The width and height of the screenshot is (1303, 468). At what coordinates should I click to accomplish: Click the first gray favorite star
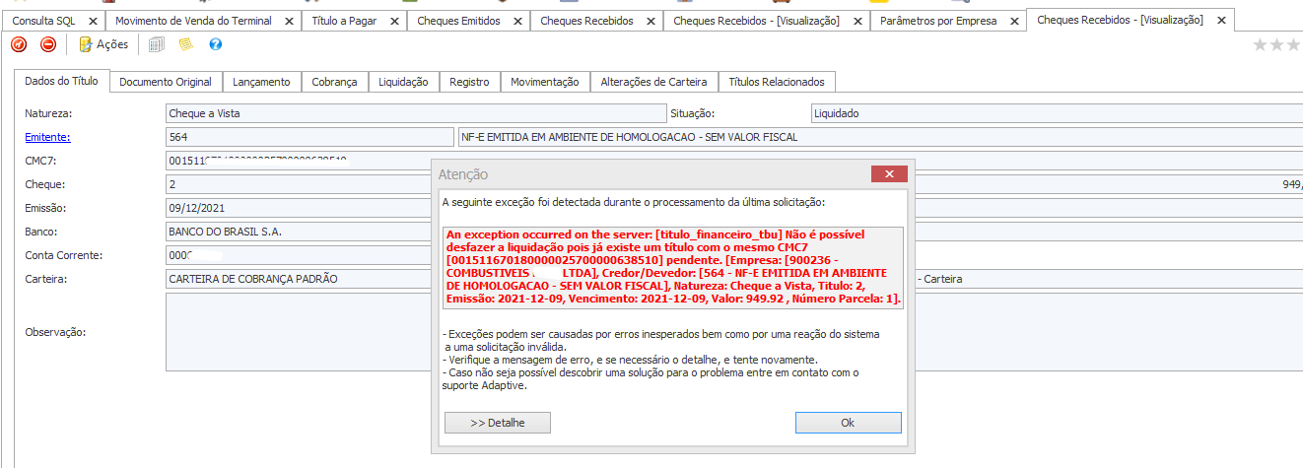click(1261, 44)
